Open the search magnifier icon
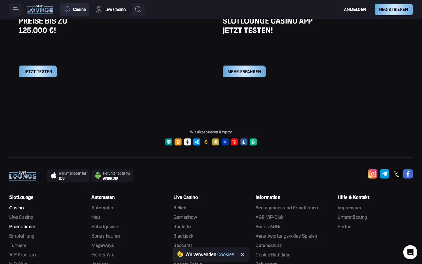This screenshot has height=264, width=422. click(138, 10)
